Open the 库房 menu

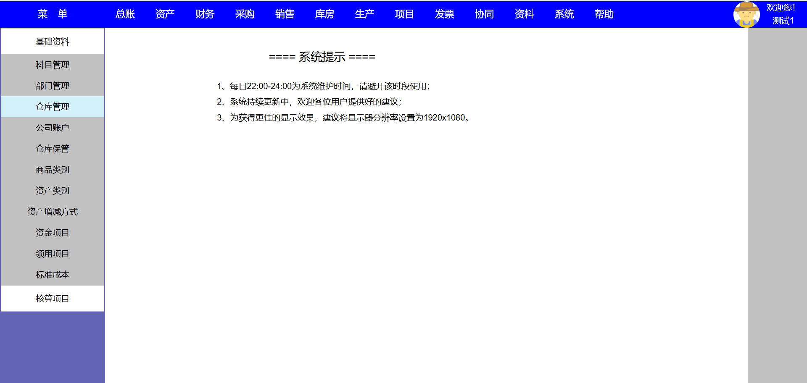point(324,14)
